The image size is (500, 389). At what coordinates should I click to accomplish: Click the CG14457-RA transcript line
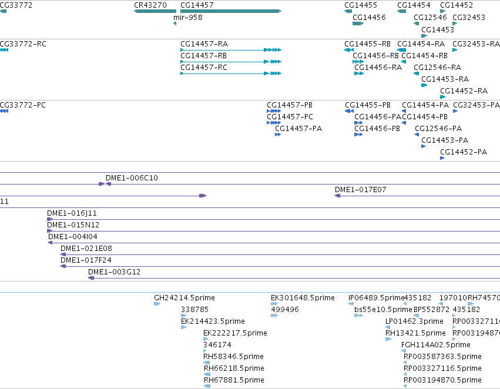point(231,50)
